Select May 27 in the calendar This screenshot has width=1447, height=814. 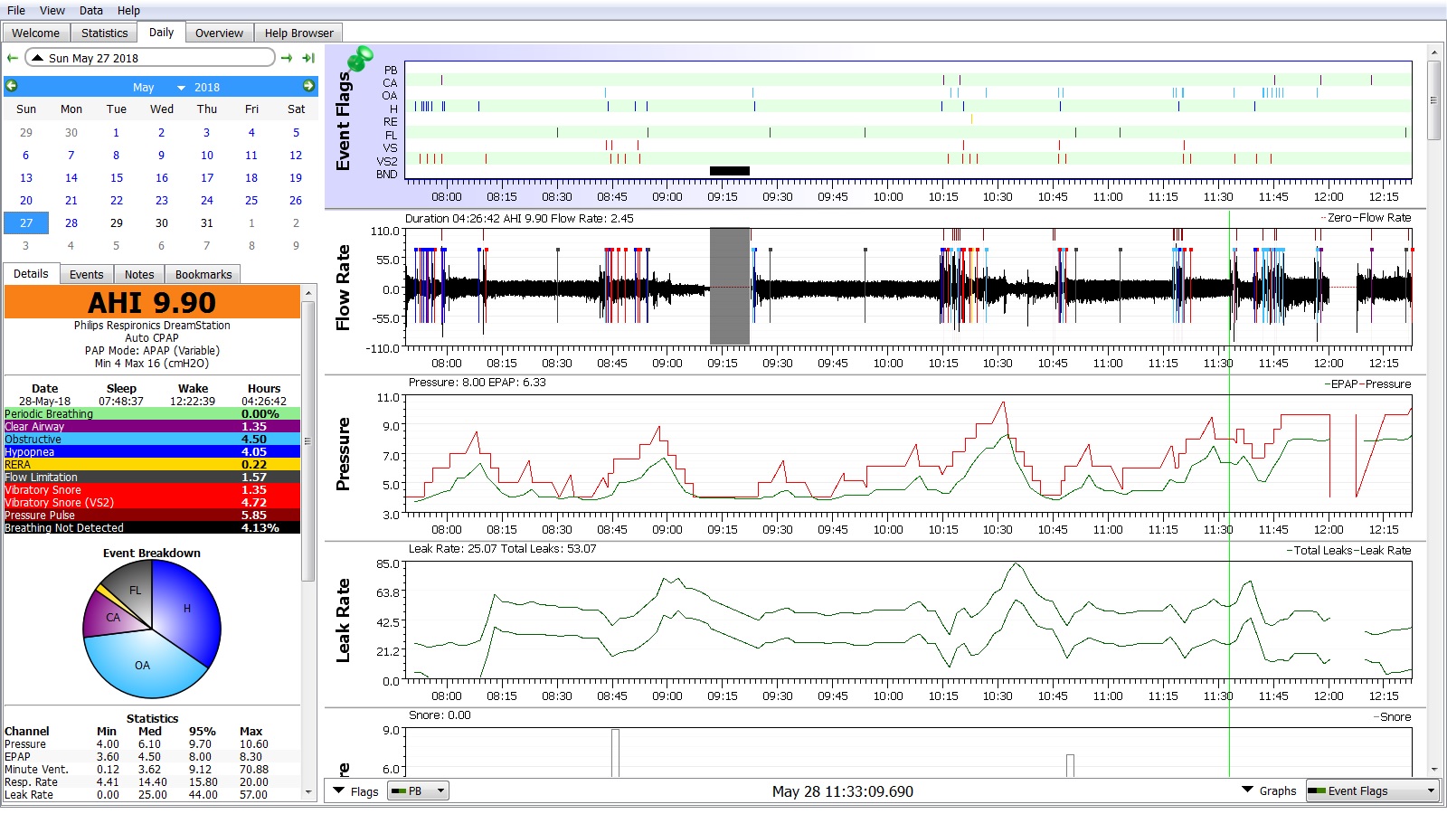pyautogui.click(x=26, y=222)
